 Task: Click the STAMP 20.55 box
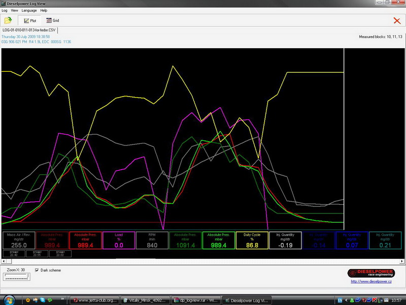37,254
